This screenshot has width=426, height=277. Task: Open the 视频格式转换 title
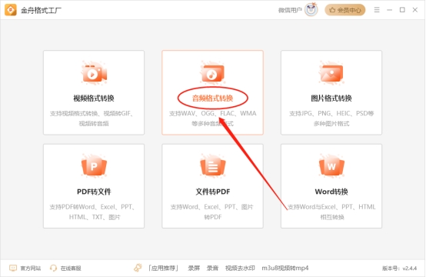[94, 98]
